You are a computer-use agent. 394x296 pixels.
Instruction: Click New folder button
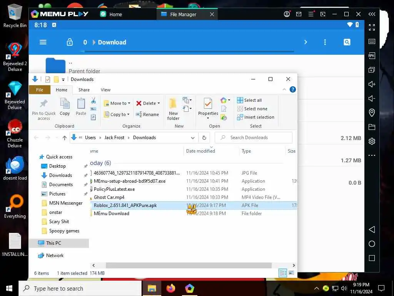coord(173,109)
